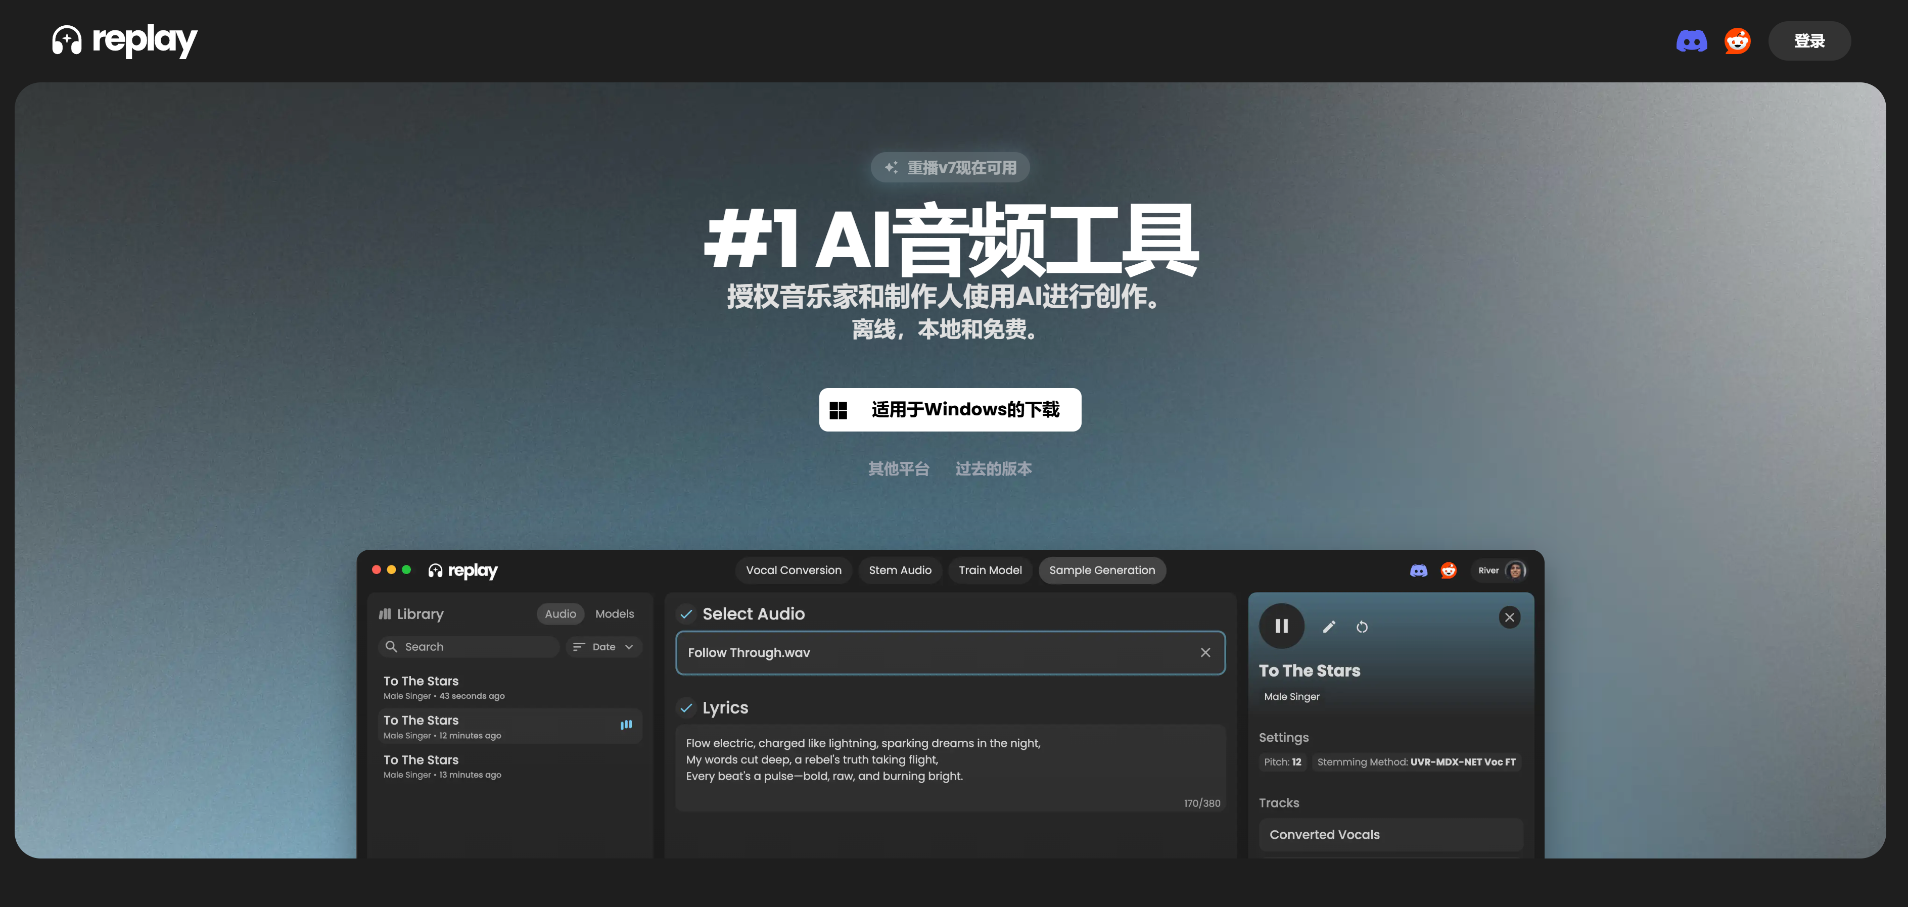Switch to Train Model tab
Screen dimensions: 1908x907
990,570
